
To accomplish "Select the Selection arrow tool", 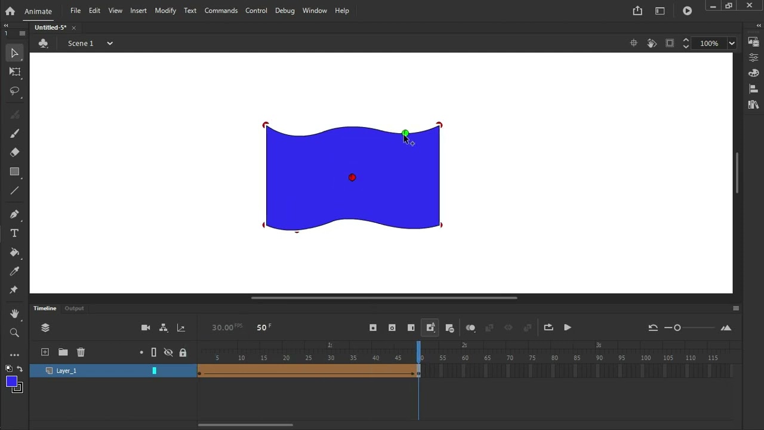I will 14,53.
